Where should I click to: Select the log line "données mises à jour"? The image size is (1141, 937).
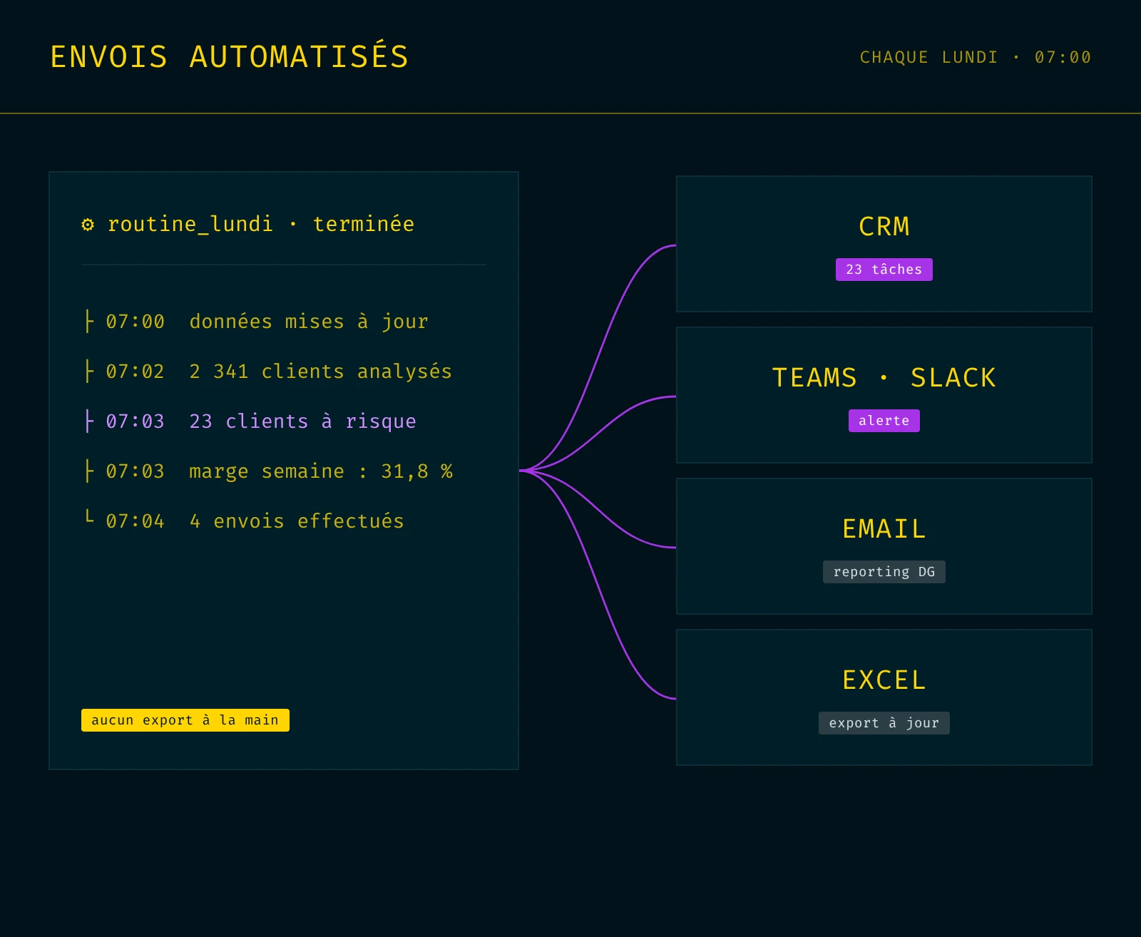click(309, 322)
